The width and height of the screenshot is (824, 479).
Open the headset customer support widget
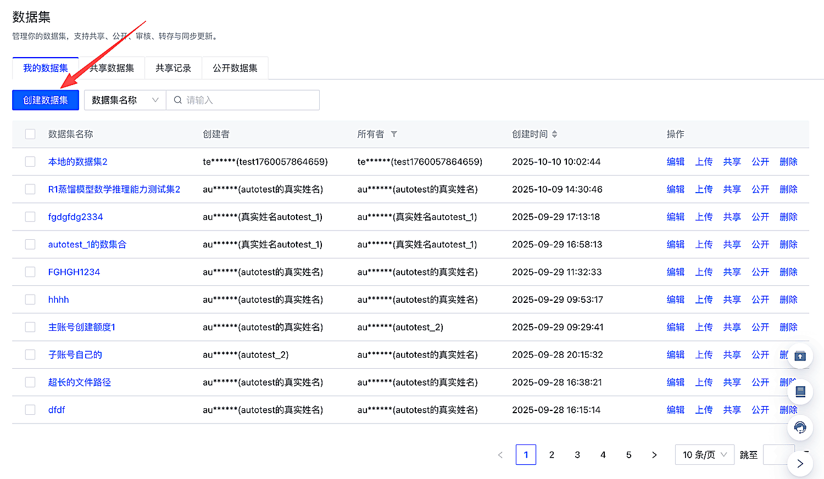tap(800, 427)
